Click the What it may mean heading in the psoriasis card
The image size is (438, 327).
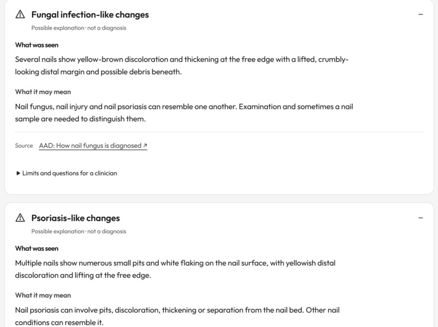tap(43, 296)
